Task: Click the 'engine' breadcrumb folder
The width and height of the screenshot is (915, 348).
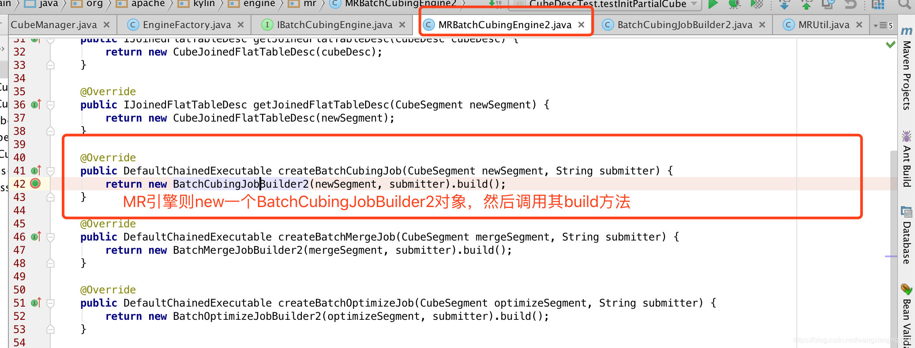Action: coord(251,4)
